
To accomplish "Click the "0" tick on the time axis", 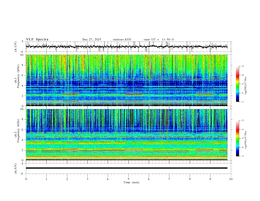I will 26,179.
